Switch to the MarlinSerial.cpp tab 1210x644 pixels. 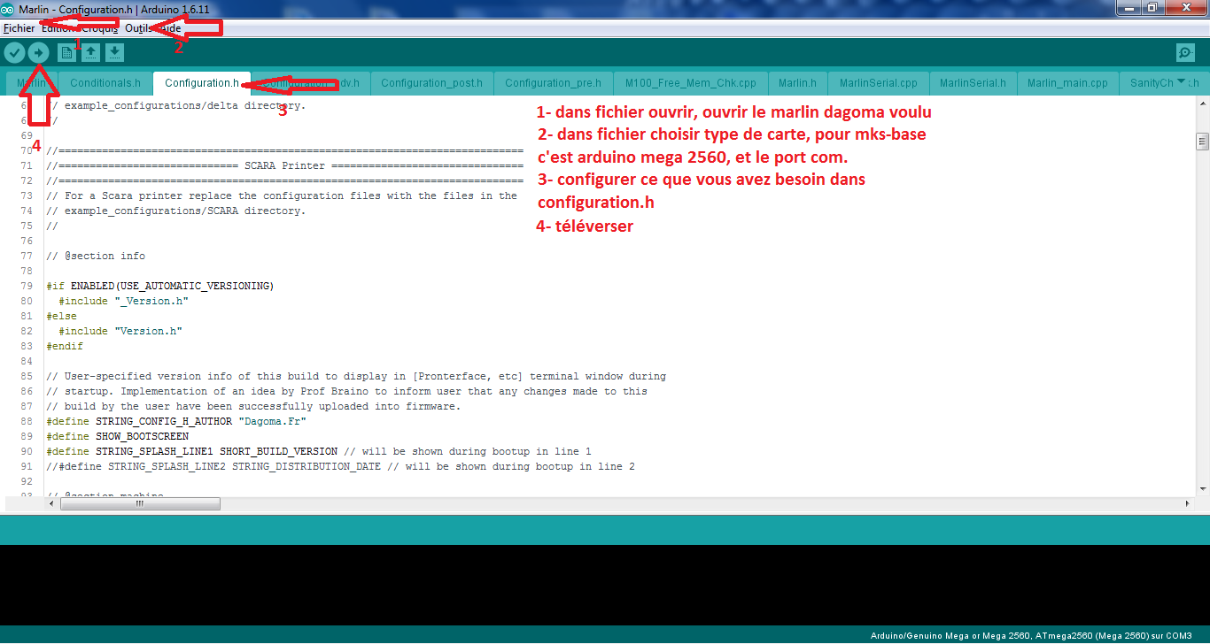pyautogui.click(x=878, y=83)
